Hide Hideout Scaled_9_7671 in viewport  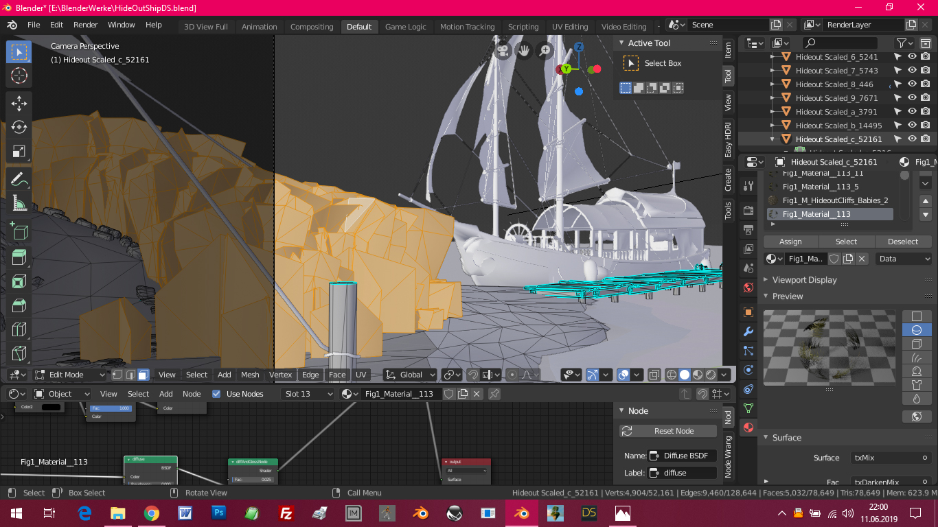tap(912, 98)
